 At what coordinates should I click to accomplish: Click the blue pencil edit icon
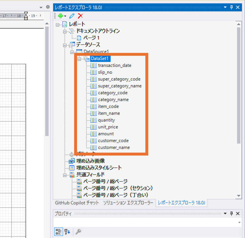[72, 16]
